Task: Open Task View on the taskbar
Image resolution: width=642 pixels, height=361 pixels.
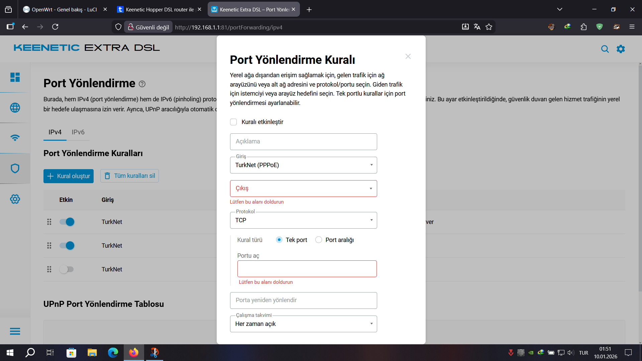Action: (50, 353)
